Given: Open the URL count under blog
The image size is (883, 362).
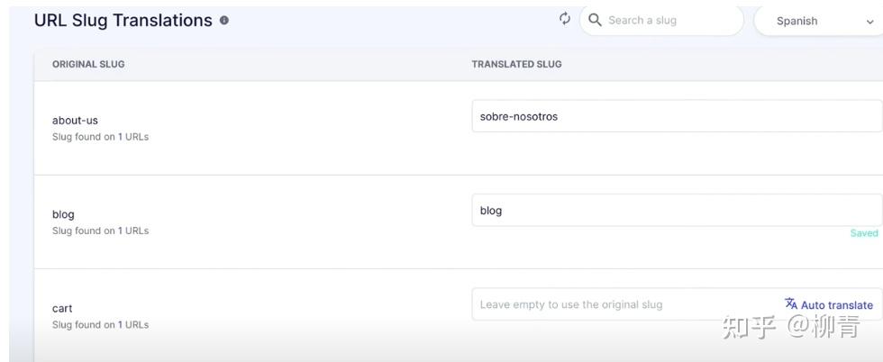Looking at the screenshot, I should [121, 231].
